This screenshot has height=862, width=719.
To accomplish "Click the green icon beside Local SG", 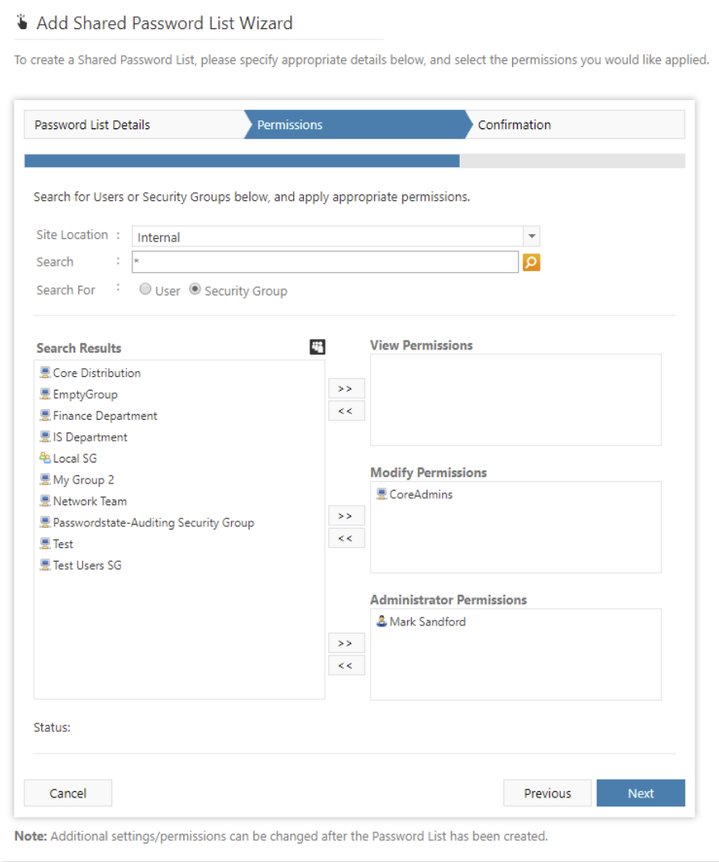I will [44, 458].
